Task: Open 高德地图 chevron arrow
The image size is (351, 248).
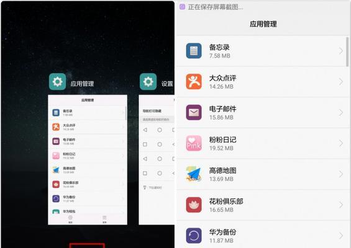Action: coord(340,174)
